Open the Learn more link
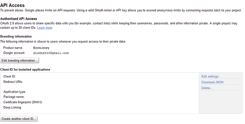 tap(45, 28)
